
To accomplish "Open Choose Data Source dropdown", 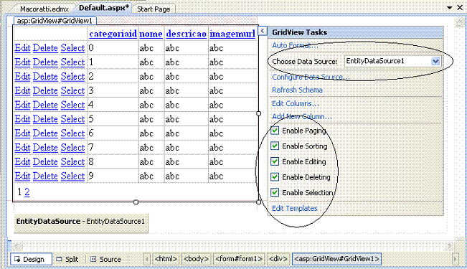I will point(435,62).
